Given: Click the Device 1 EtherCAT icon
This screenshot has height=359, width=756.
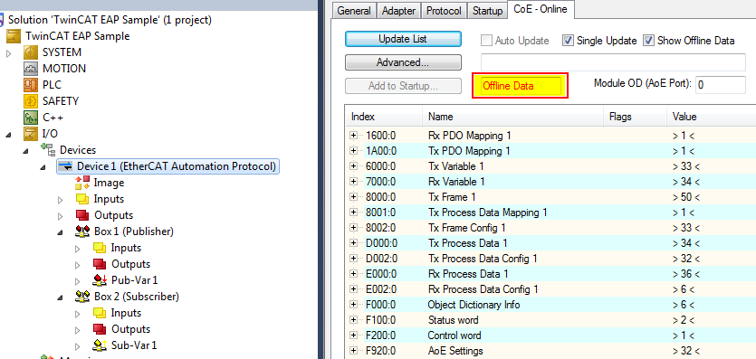Looking at the screenshot, I should [x=65, y=166].
